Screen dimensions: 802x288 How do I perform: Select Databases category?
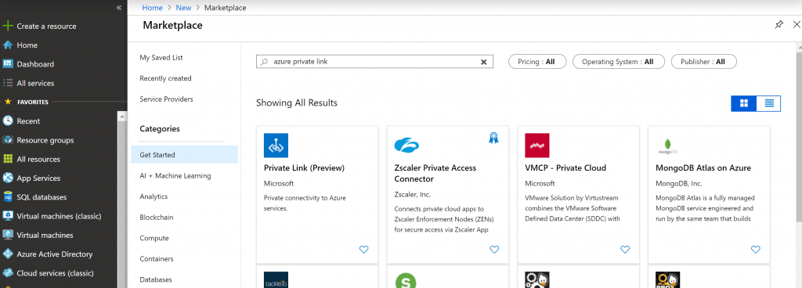click(156, 280)
